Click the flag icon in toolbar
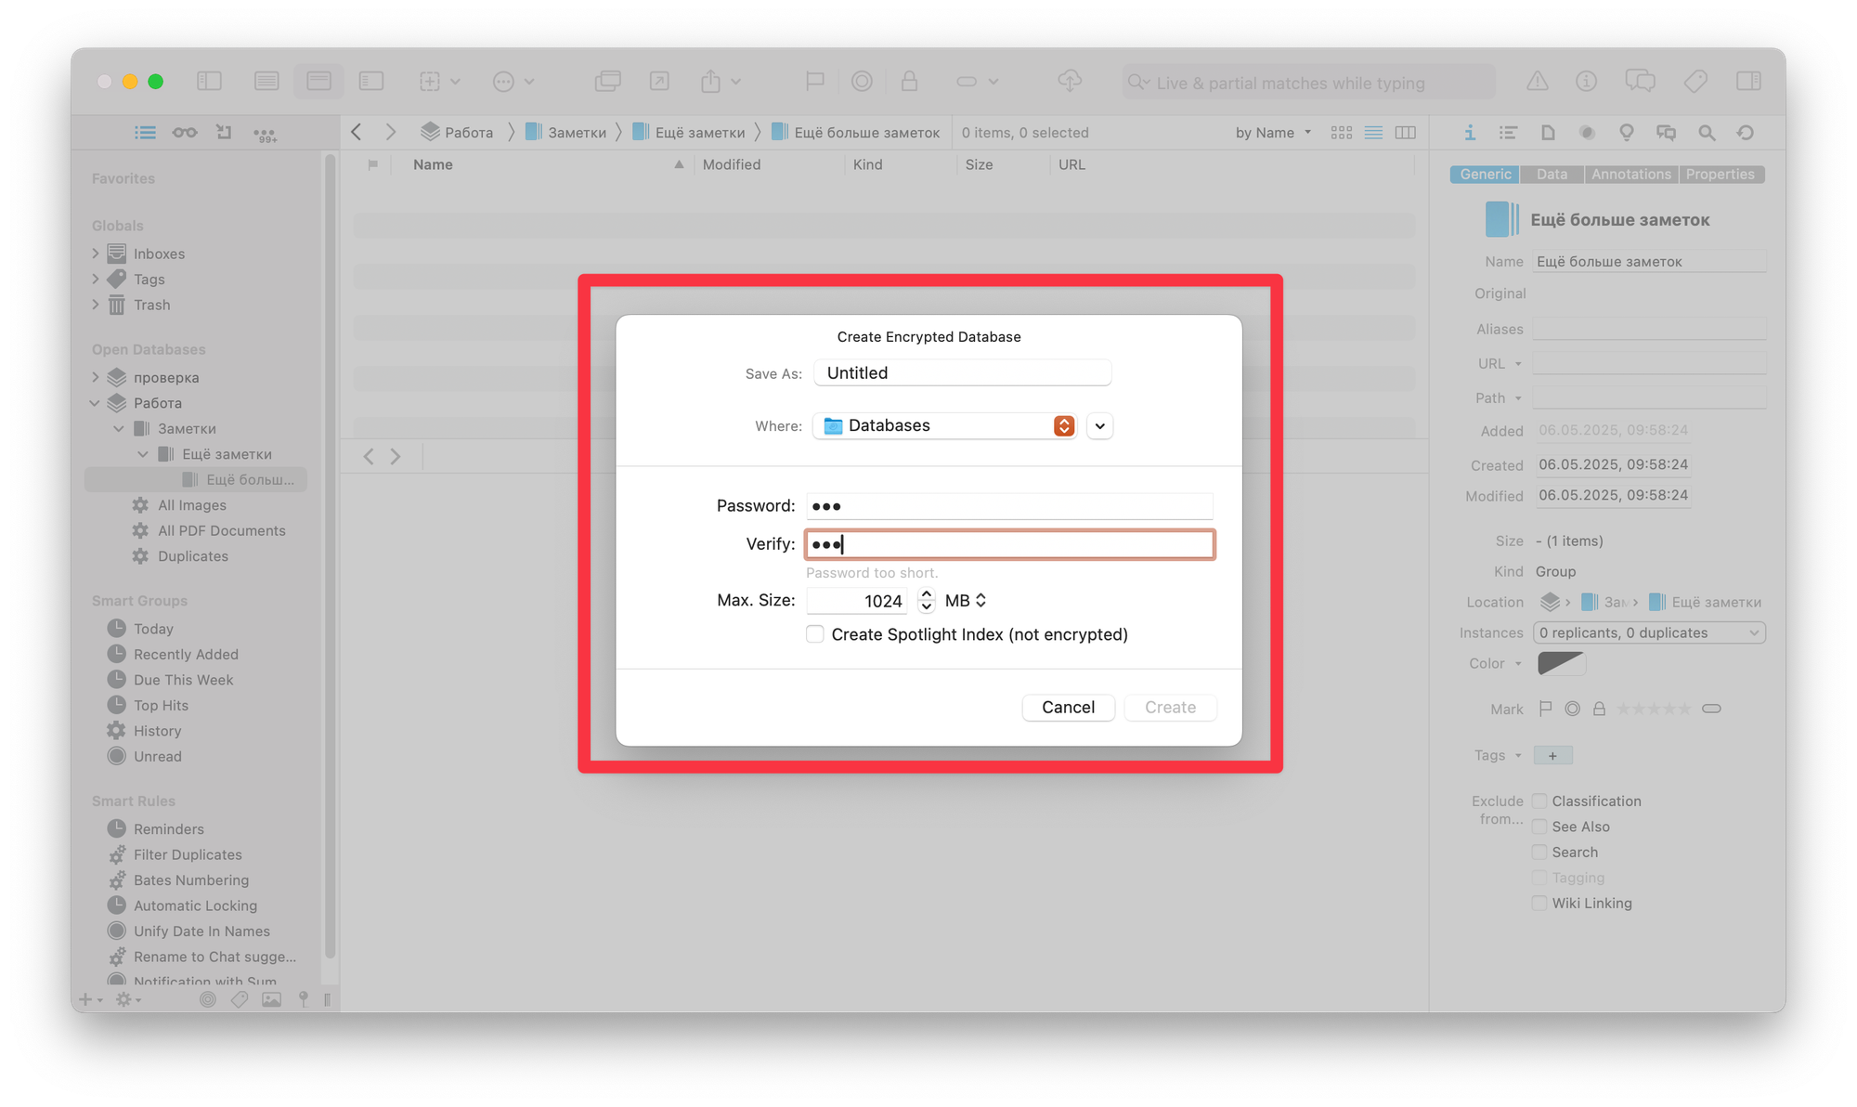1857x1107 pixels. click(x=814, y=82)
